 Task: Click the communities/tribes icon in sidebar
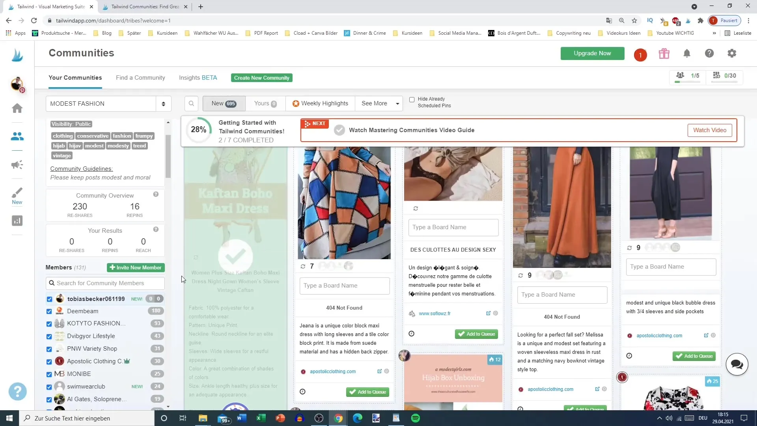(17, 136)
